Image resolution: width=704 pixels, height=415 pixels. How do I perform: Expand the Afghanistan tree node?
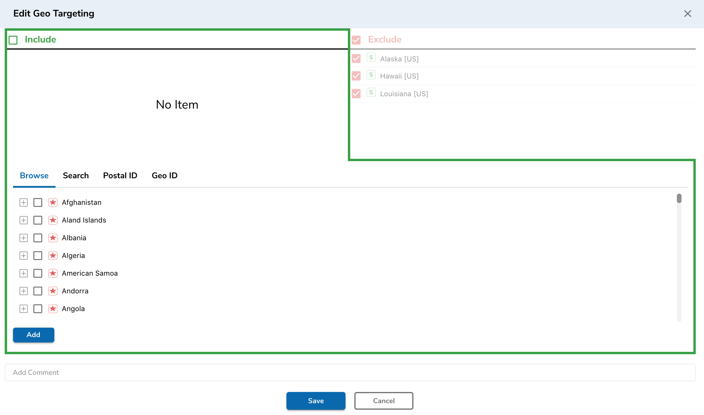(x=24, y=202)
